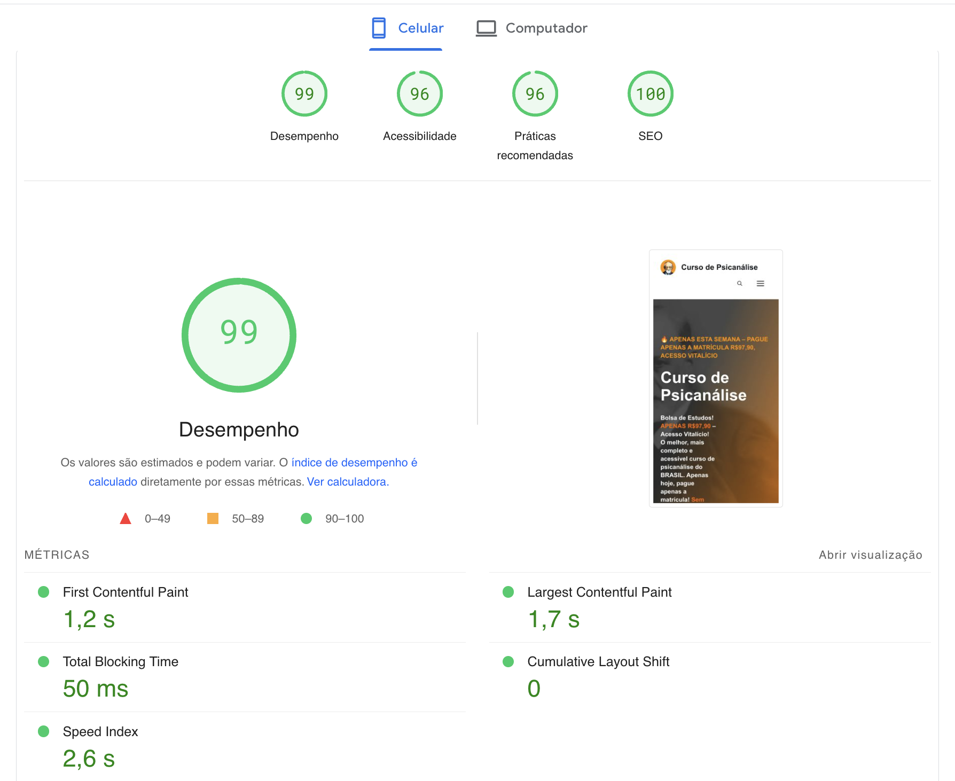Click the Práticas recomendadas category label
This screenshot has height=781, width=955.
click(x=535, y=146)
